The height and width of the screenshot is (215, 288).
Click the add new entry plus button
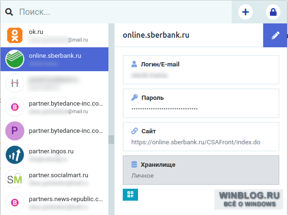pyautogui.click(x=245, y=12)
